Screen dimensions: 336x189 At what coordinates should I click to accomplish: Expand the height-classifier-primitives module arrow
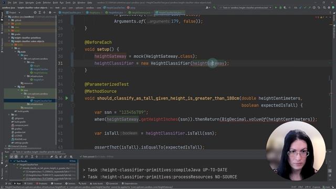tap(9, 38)
